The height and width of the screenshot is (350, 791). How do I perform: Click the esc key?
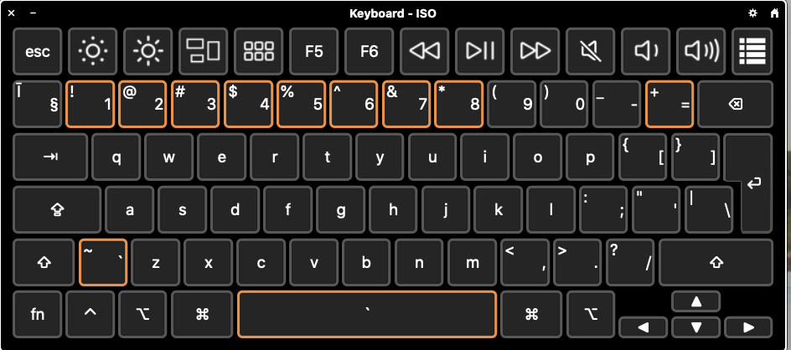point(38,51)
